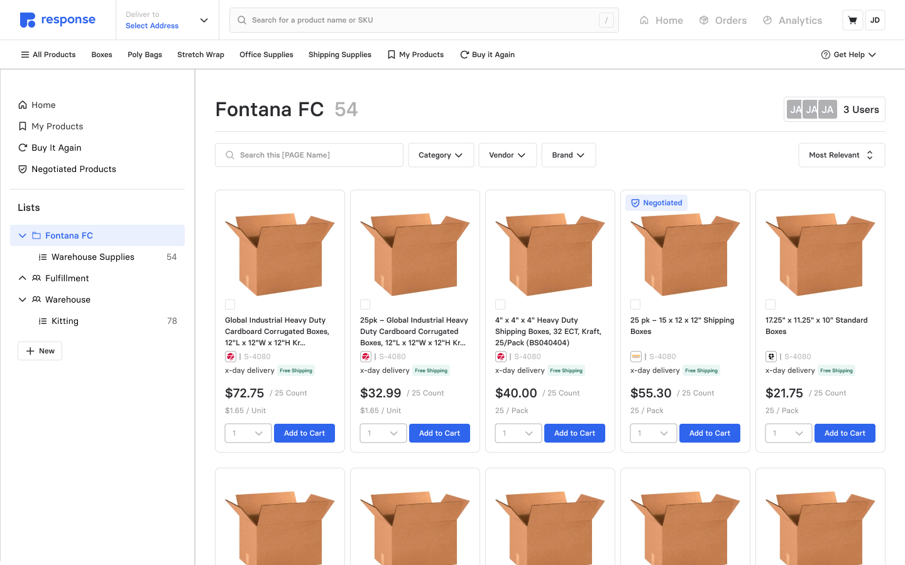Image resolution: width=905 pixels, height=565 pixels.
Task: Click the vendor logo on $32.99 product
Action: (x=365, y=357)
